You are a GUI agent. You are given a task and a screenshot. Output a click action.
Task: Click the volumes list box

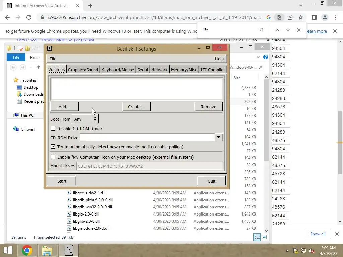click(x=137, y=89)
